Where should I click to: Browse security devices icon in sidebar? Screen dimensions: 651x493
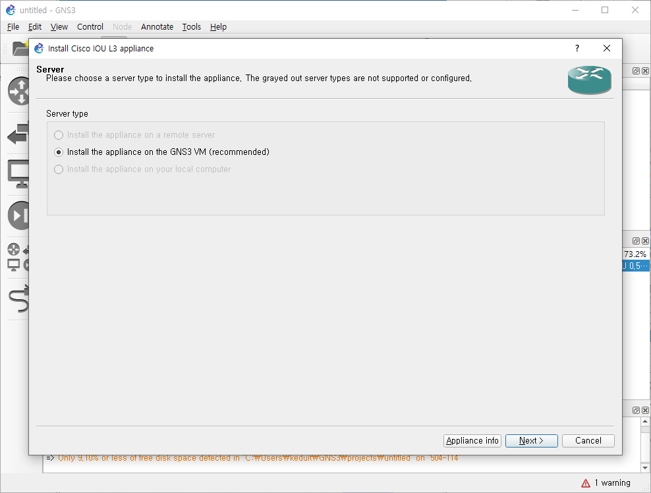pyautogui.click(x=18, y=215)
